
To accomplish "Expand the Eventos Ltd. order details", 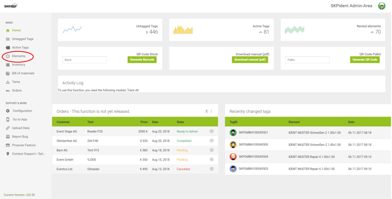I will click(212, 169).
